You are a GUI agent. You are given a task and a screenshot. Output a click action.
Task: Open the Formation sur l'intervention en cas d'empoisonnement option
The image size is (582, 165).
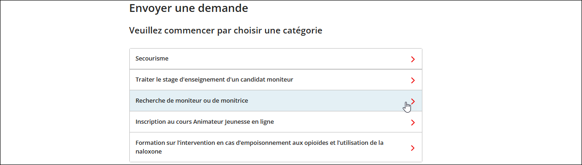click(x=276, y=147)
